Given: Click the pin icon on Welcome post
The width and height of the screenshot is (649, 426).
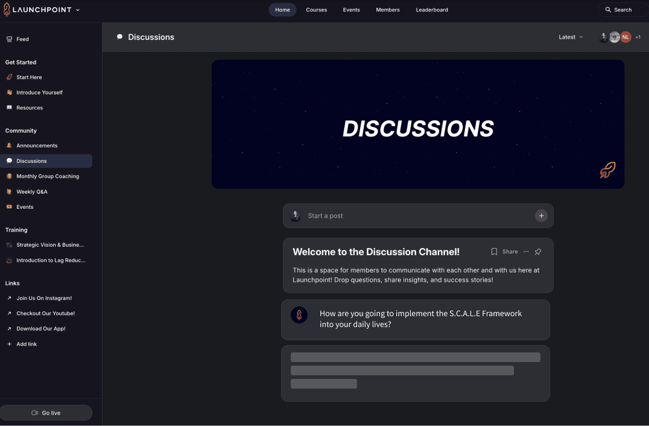Looking at the screenshot, I should (538, 252).
